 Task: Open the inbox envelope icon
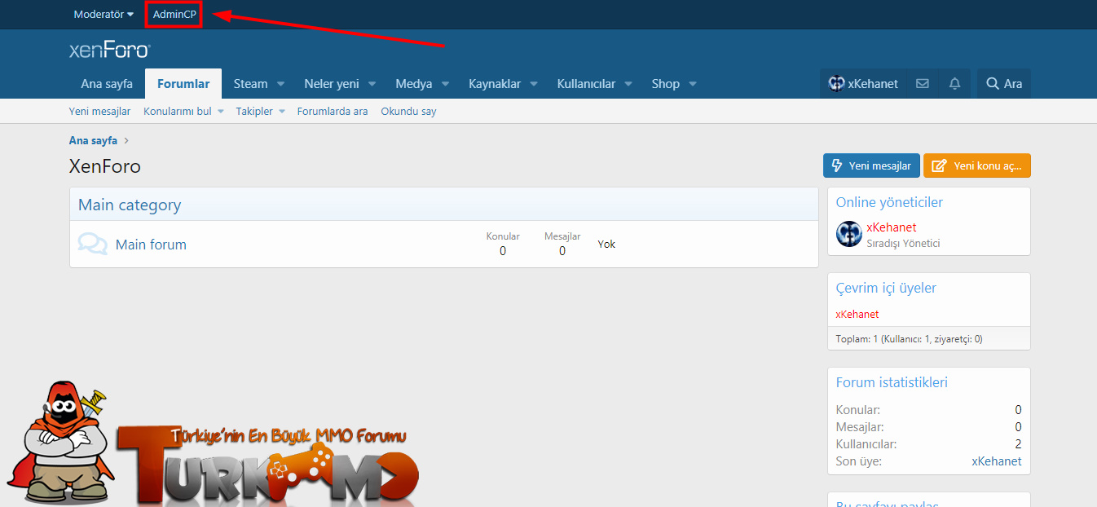pyautogui.click(x=923, y=84)
